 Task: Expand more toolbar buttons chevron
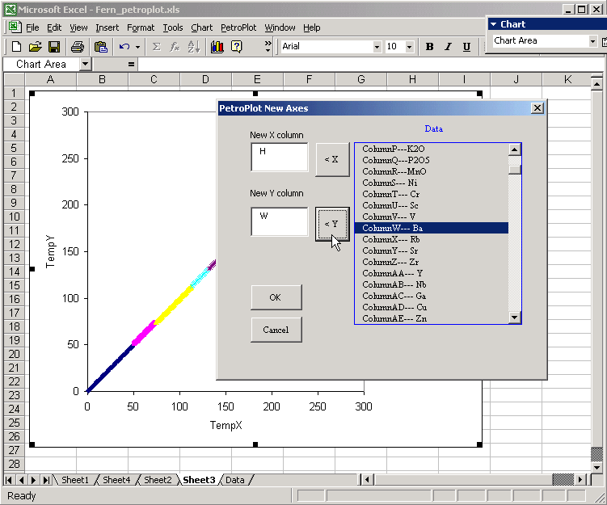pyautogui.click(x=268, y=46)
